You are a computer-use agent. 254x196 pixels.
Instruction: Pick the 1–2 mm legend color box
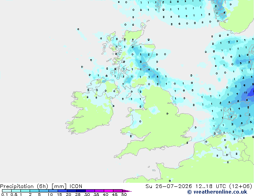coord(25,191)
